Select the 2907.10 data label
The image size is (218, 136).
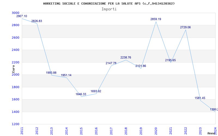point(22,16)
